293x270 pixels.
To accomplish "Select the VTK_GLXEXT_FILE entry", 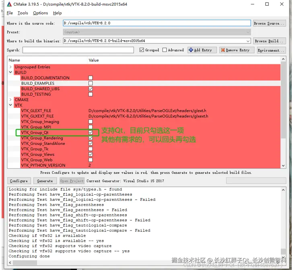I will click(37, 116).
